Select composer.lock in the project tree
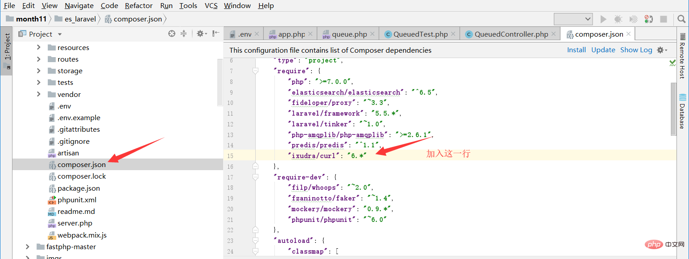 coord(82,176)
